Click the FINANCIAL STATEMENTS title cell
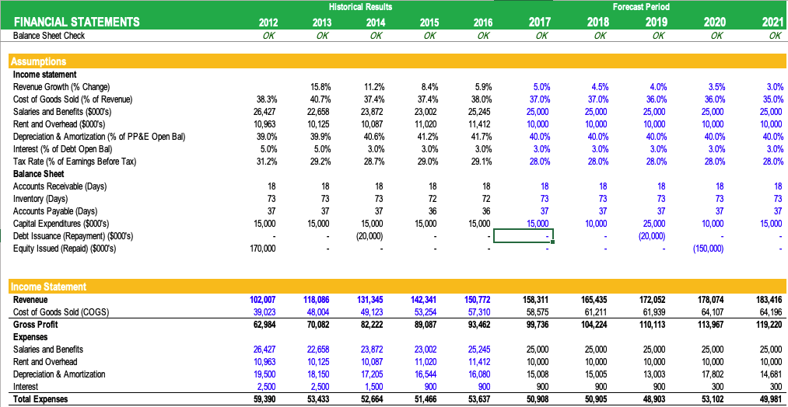The width and height of the screenshot is (788, 407). point(77,22)
